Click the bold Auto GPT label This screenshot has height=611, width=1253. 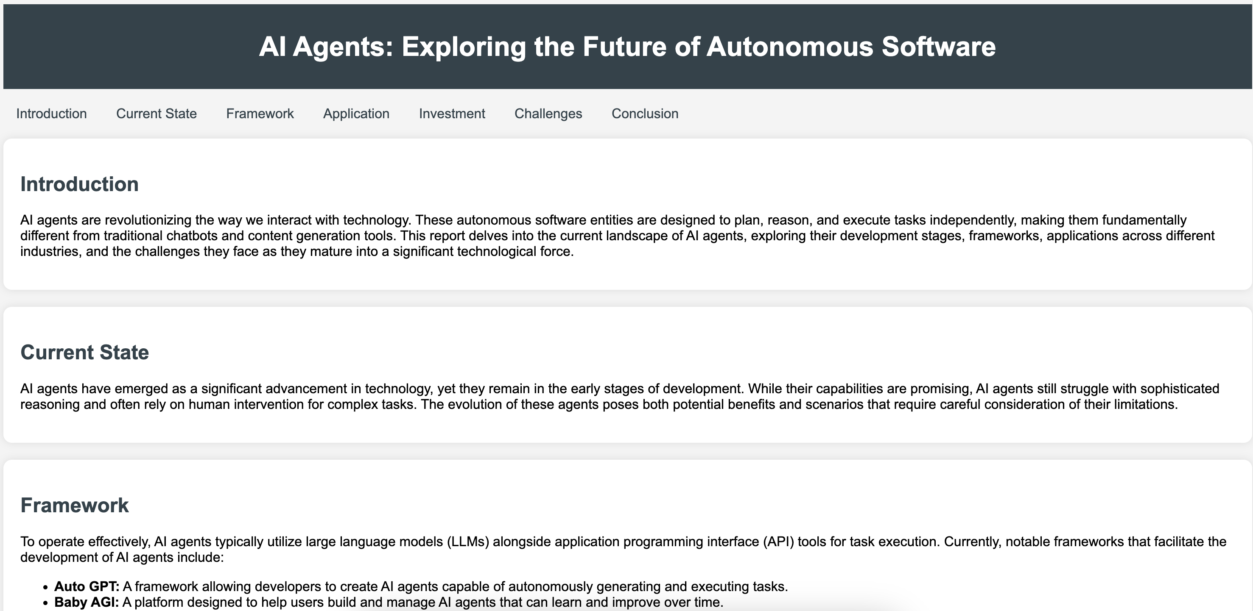click(87, 587)
